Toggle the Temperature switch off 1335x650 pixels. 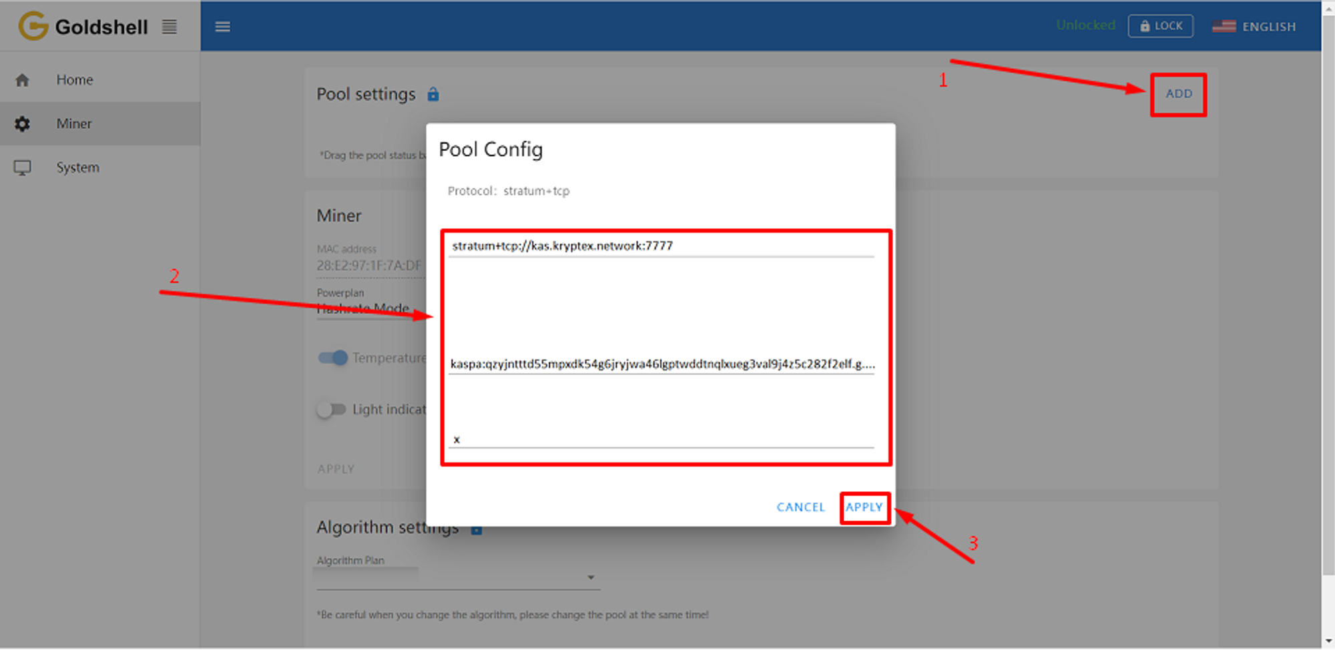click(x=333, y=358)
